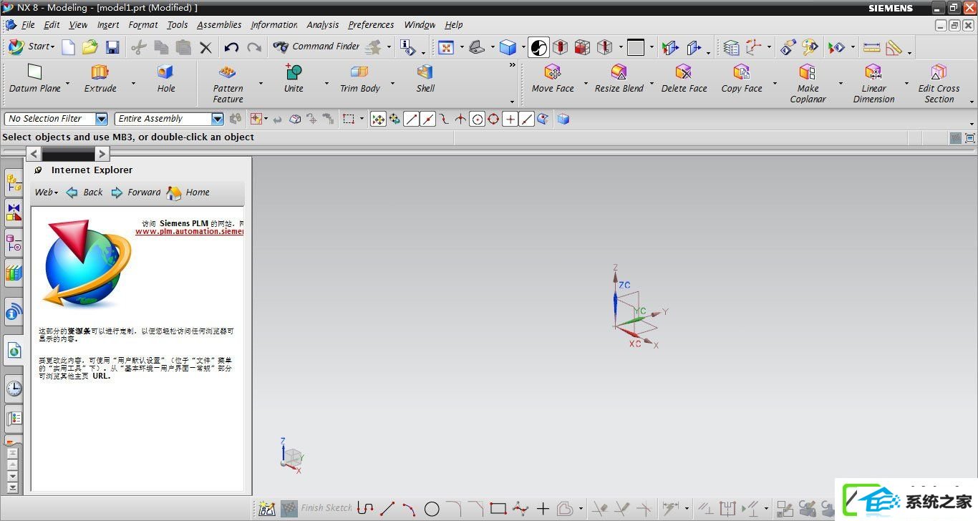978x521 pixels.
Task: Select the Unite boolean tool
Action: click(294, 78)
